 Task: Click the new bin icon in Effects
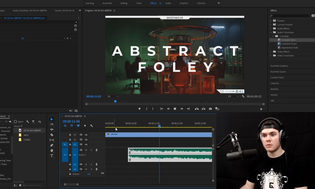coord(313,15)
